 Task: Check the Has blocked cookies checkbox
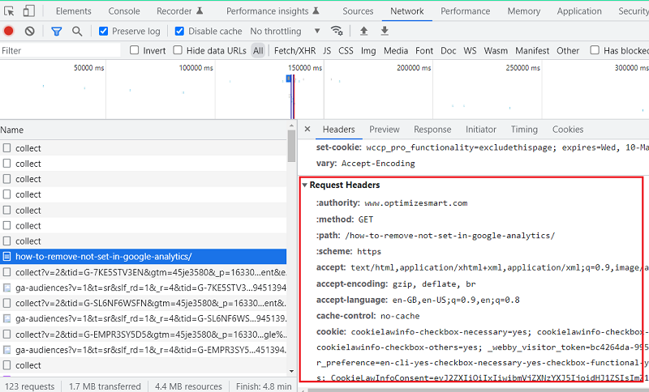pos(595,50)
